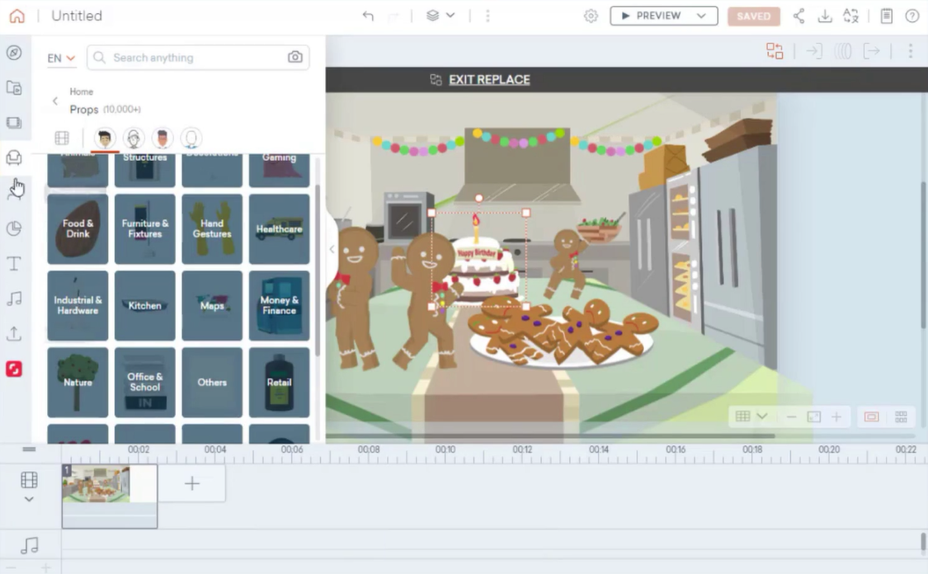Change the EN language dropdown
Image resolution: width=928 pixels, height=574 pixels.
coord(61,58)
